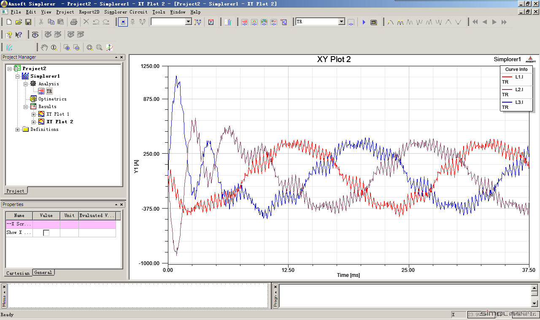The height and width of the screenshot is (320, 540).
Task: Undo the last action with the Undo icon
Action: (96, 22)
